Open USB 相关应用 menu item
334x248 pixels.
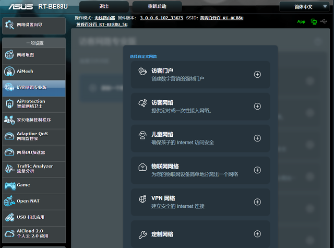[x=34, y=217]
